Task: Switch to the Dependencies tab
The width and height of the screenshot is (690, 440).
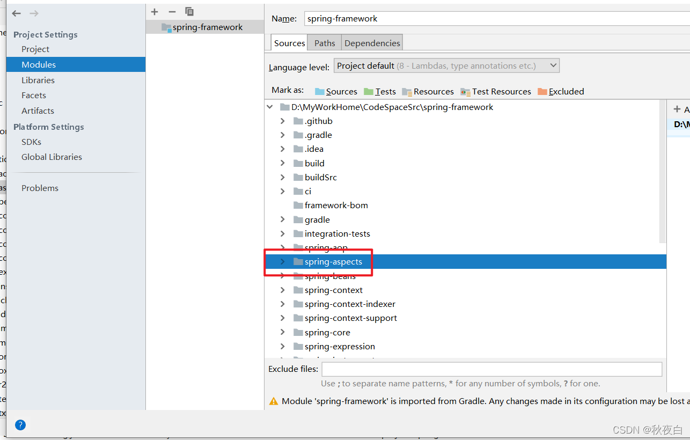Action: (372, 43)
